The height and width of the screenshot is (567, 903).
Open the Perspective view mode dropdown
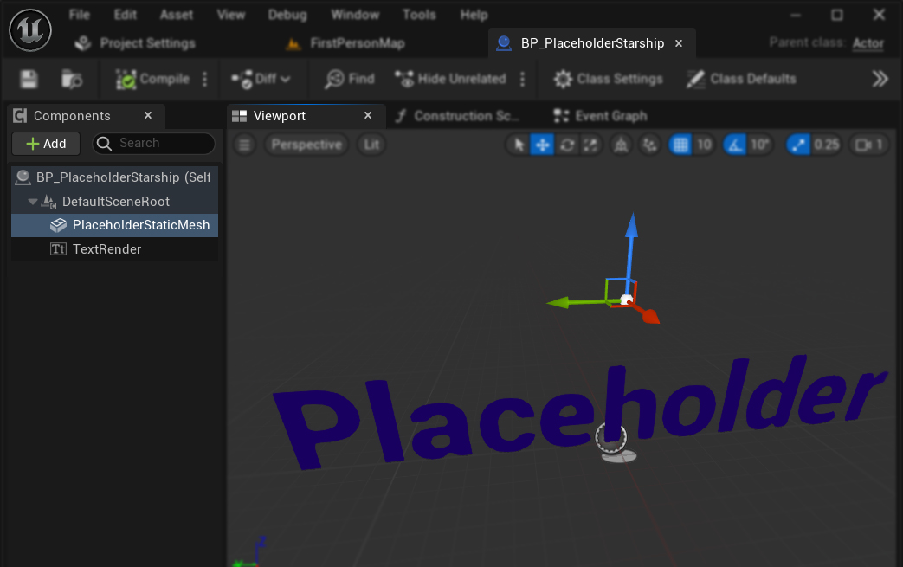pyautogui.click(x=306, y=145)
